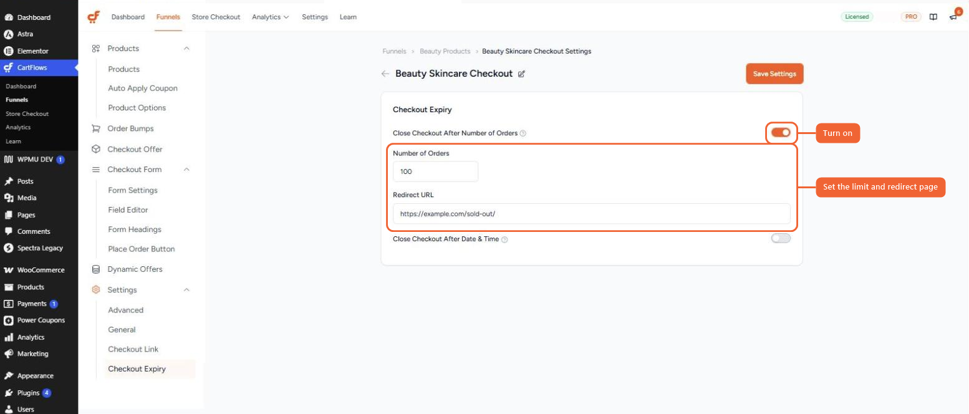The image size is (969, 414).
Task: Click the help icon beside Close Checkout After Date & Time
Action: tap(504, 239)
